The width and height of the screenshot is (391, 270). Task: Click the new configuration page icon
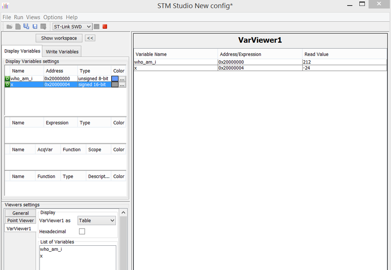[x=18, y=27]
